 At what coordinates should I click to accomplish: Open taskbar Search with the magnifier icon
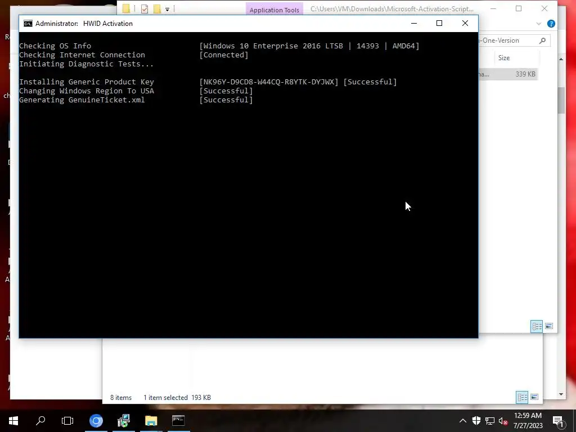[40, 421]
